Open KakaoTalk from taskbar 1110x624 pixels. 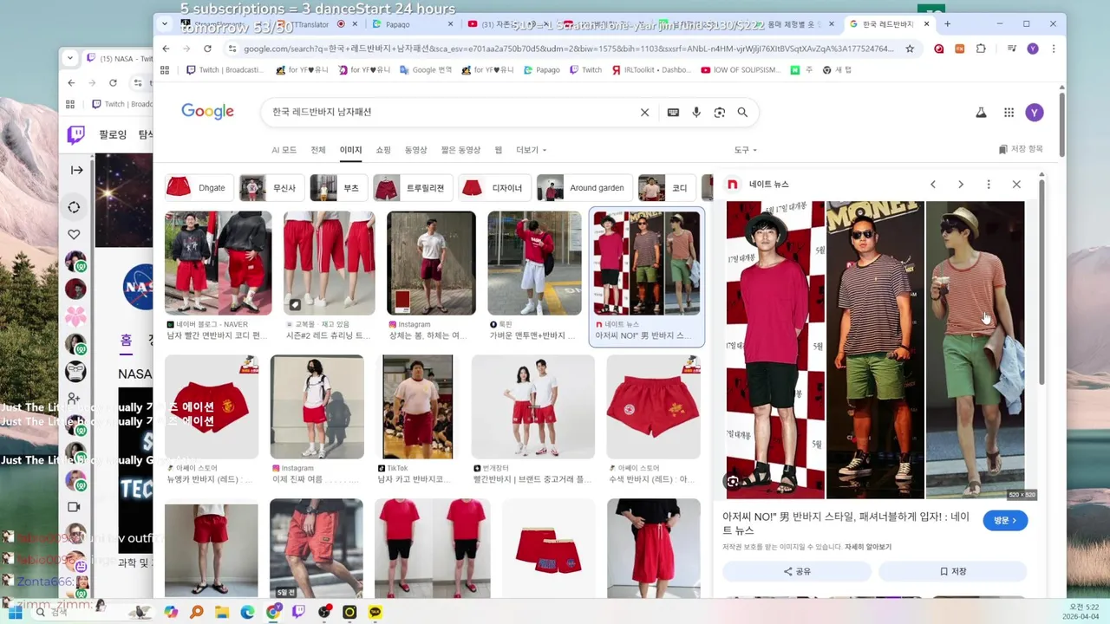pyautogui.click(x=375, y=612)
